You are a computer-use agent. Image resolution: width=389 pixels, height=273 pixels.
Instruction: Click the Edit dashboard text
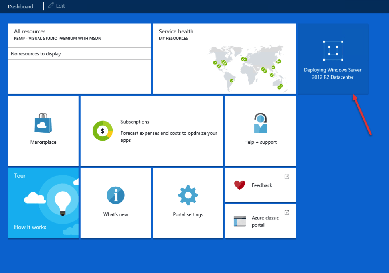tap(60, 6)
